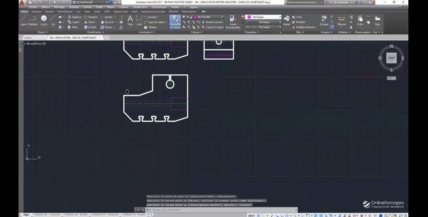Select the Arc tool
This screenshot has width=428, height=217.
point(53,20)
